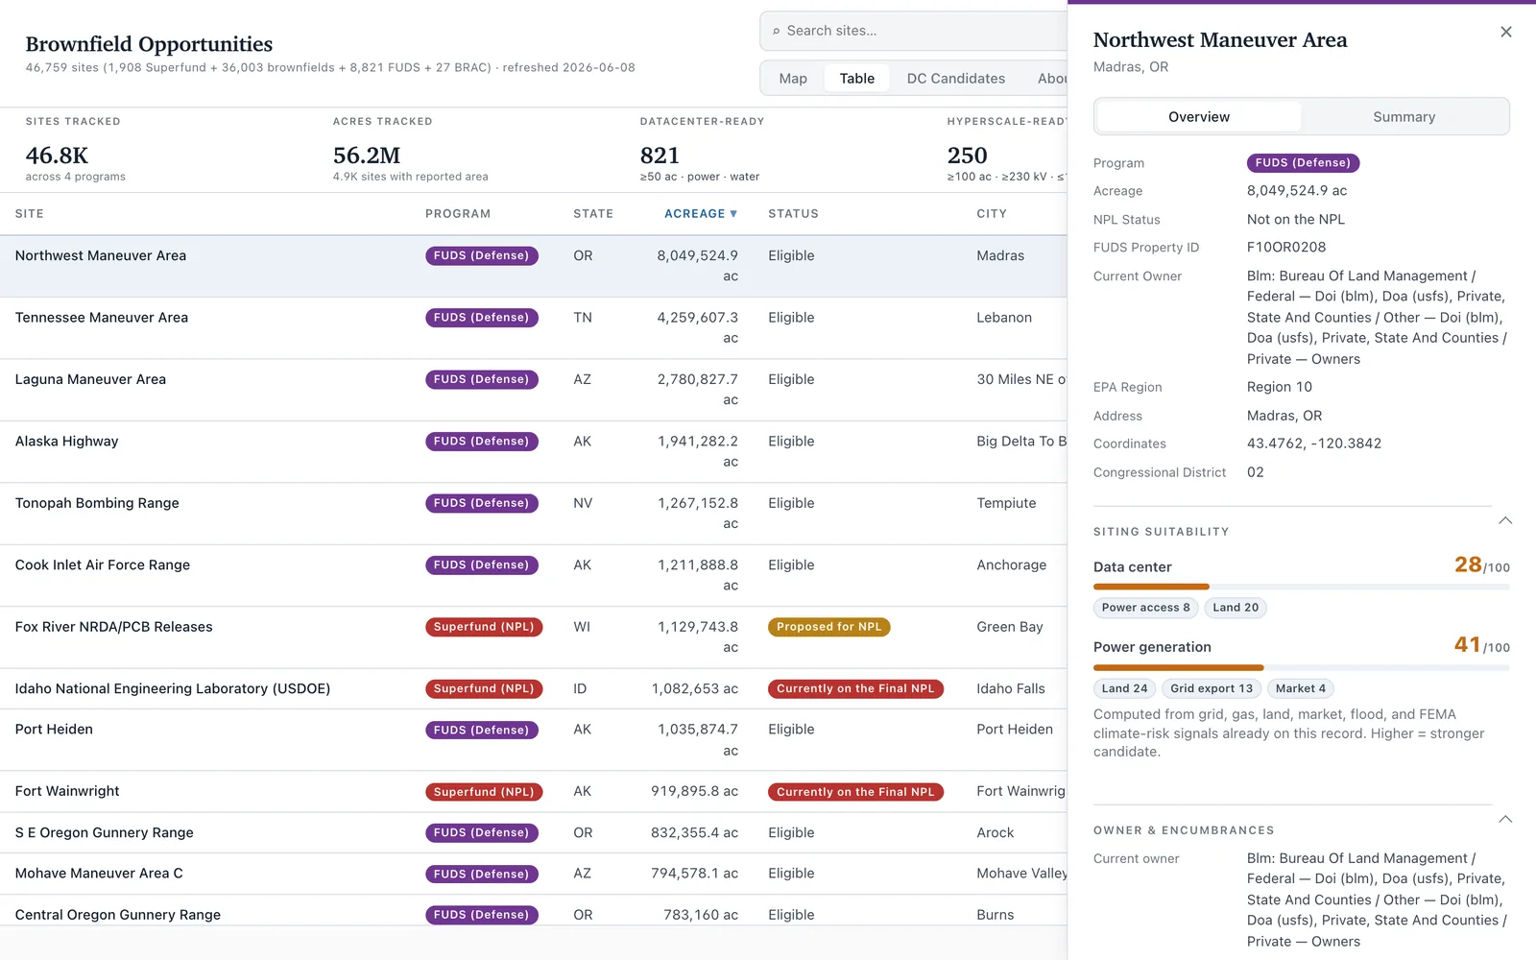Image resolution: width=1536 pixels, height=960 pixels.
Task: Open the Idaho National Engineering Laboratory row
Action: click(533, 689)
